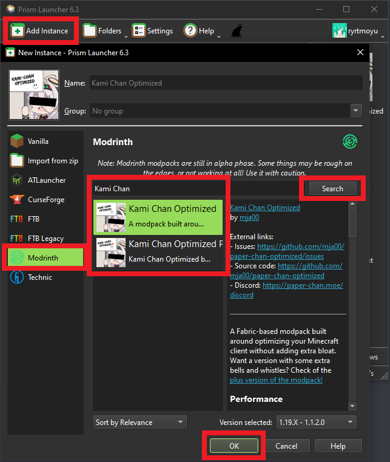The height and width of the screenshot is (462, 390).
Task: Click the FTB logo icon
Action: 16,219
